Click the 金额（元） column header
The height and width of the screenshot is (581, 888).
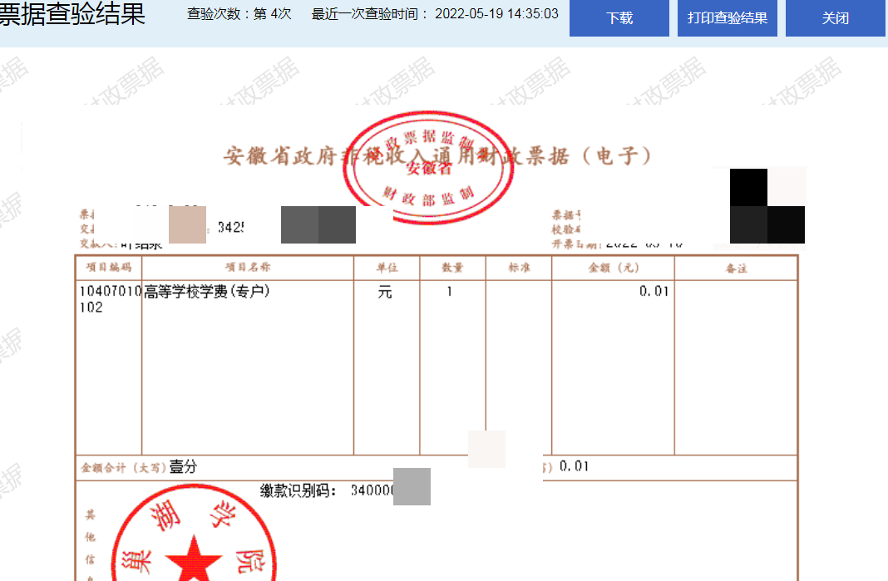[x=613, y=268]
